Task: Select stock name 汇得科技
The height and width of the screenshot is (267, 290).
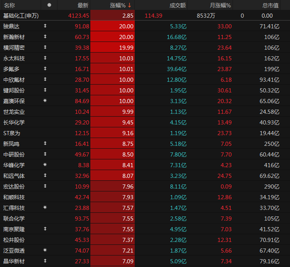Action: 14,208
